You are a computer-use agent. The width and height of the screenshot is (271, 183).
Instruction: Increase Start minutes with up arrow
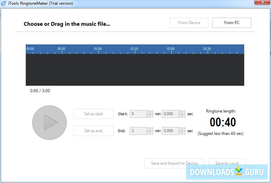click(x=150, y=112)
